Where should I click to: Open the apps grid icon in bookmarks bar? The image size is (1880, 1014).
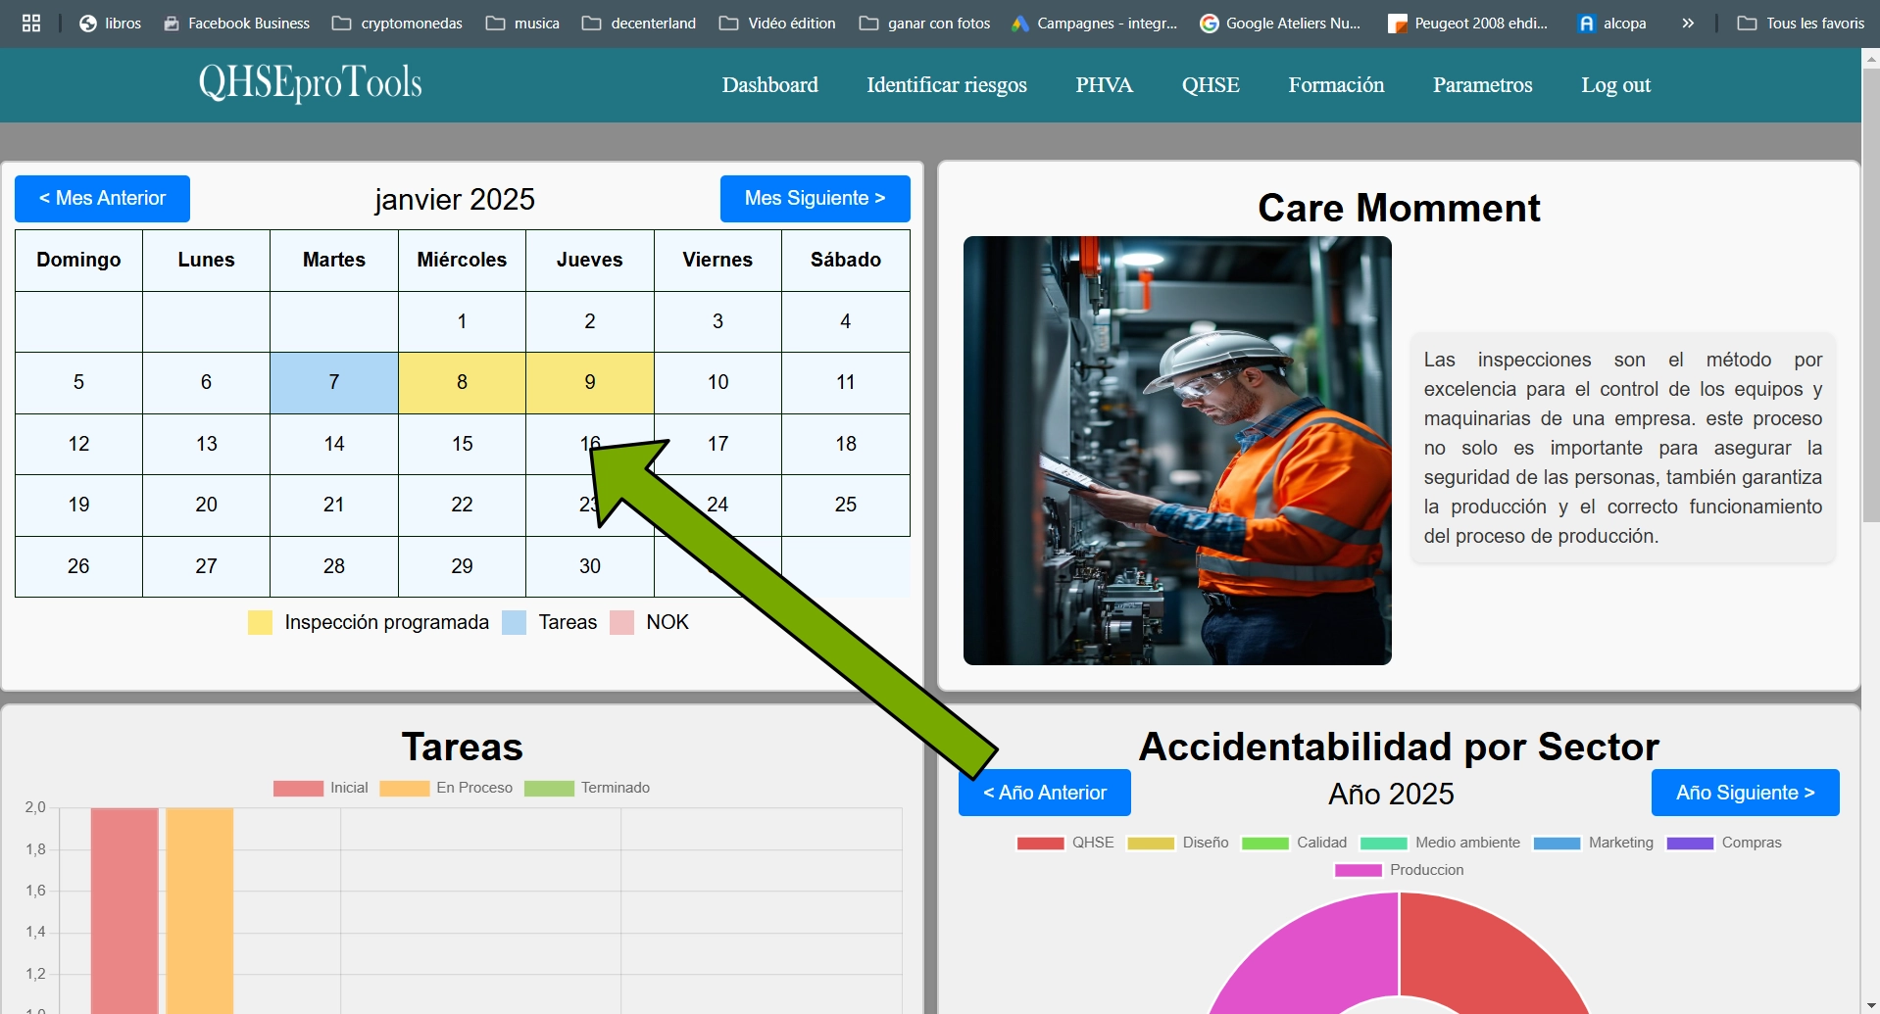tap(31, 23)
